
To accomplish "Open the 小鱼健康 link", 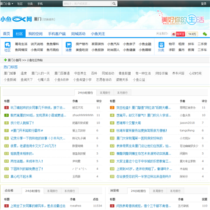I will point(129,50).
